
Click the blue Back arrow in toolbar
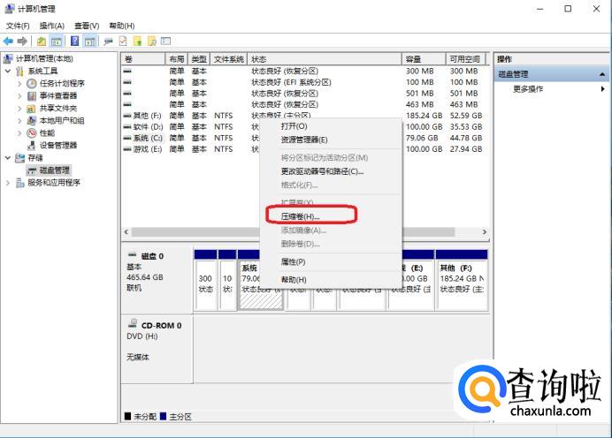[x=8, y=41]
